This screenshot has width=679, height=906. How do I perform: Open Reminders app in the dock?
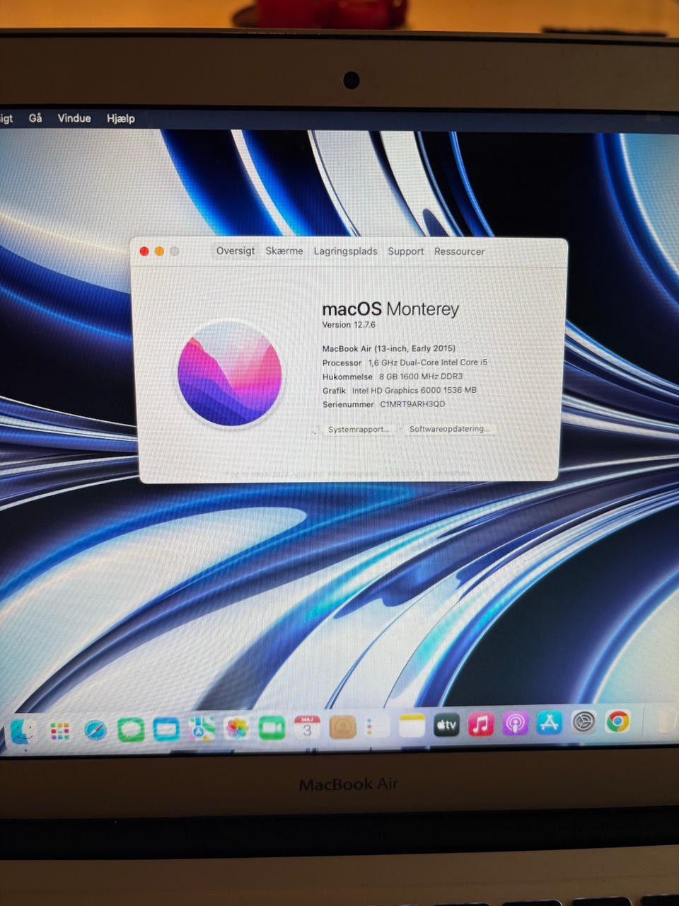[x=376, y=726]
